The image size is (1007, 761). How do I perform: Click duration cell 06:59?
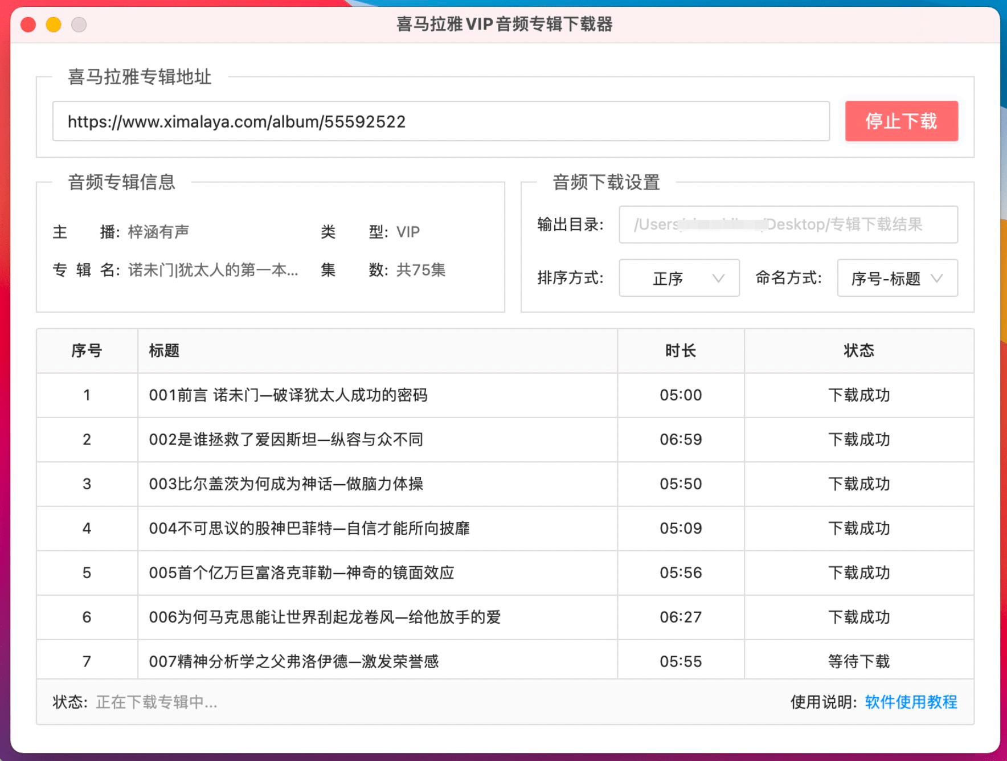tap(681, 440)
